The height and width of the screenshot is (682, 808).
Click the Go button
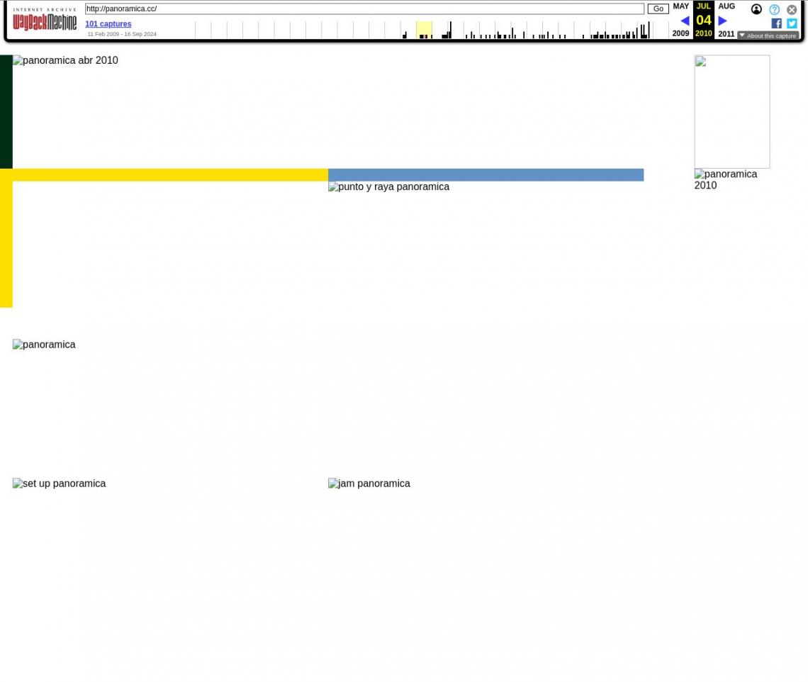[x=658, y=9]
